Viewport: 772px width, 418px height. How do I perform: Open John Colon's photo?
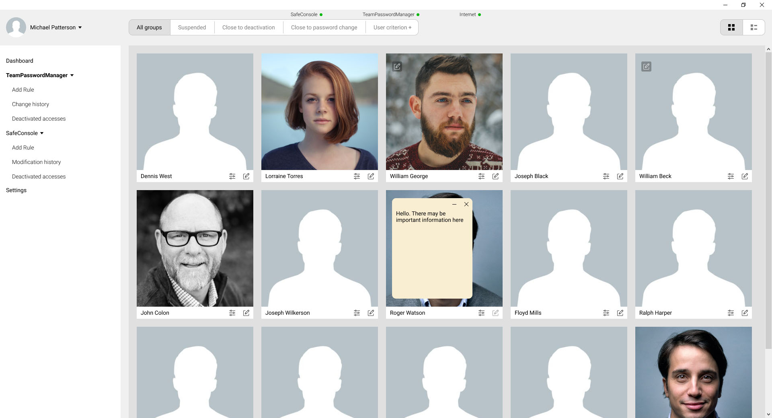pos(195,248)
